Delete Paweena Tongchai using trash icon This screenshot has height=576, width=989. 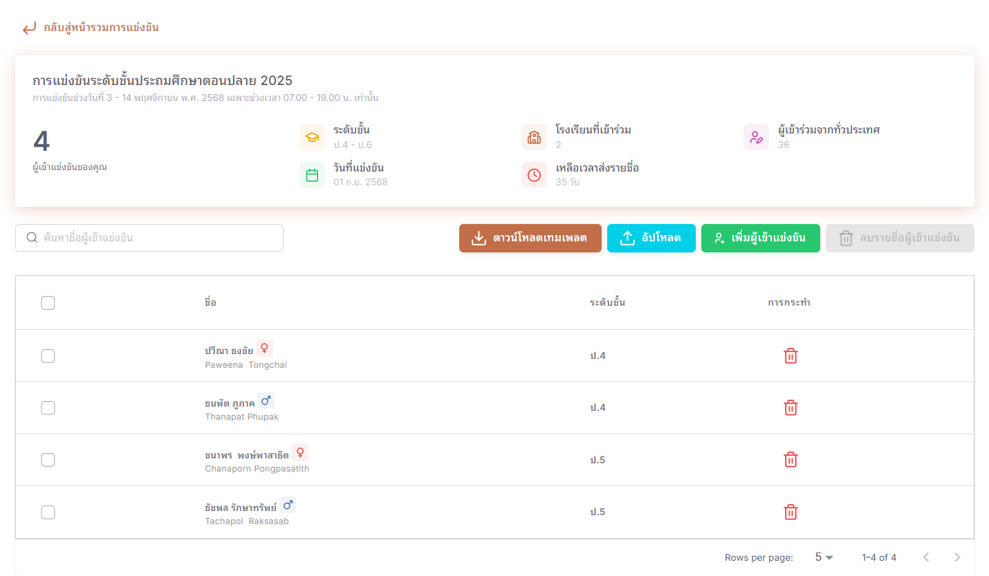(x=791, y=356)
